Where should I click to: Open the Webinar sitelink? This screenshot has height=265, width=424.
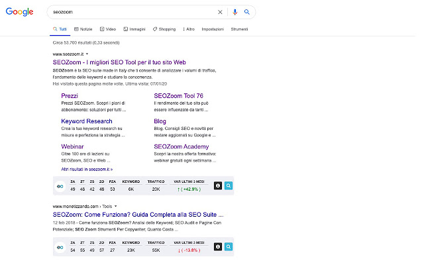72,147
